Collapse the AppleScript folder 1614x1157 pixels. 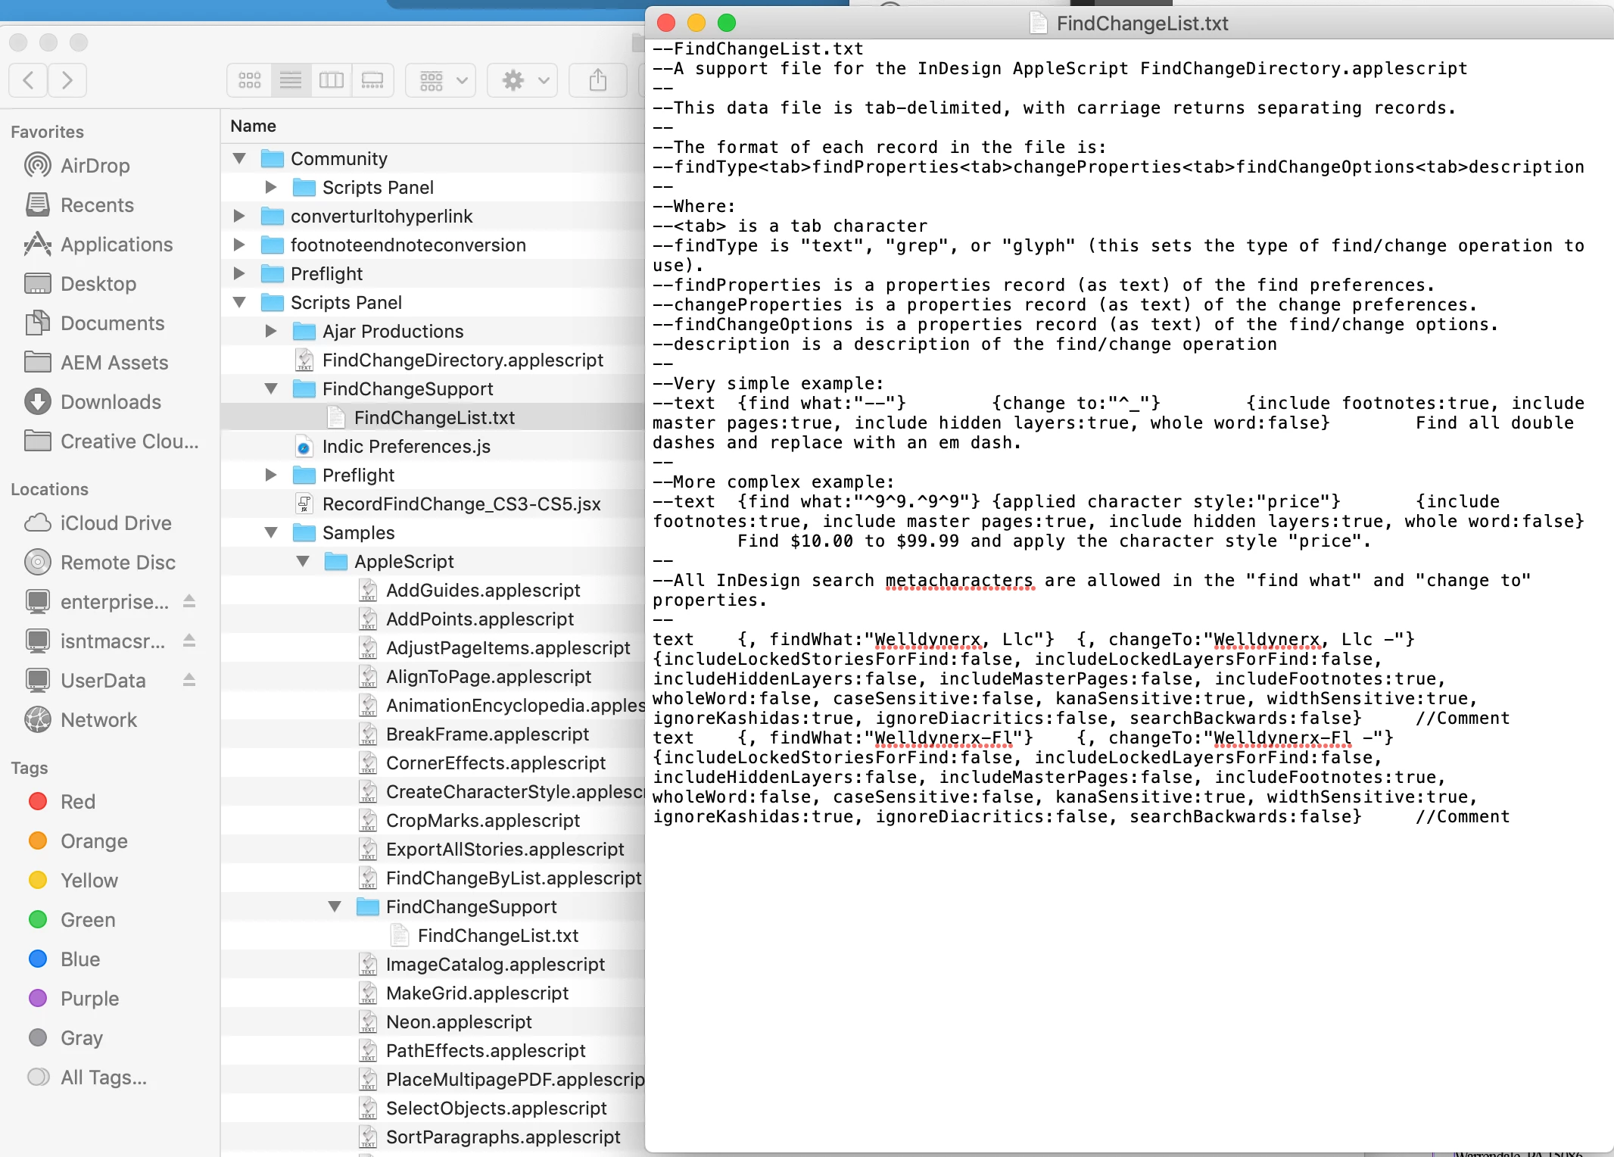(x=303, y=561)
